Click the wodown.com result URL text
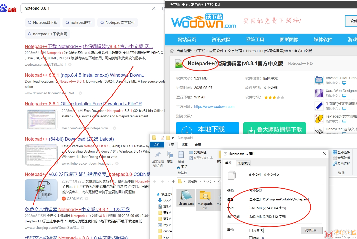This screenshot has height=239, width=357. point(45,65)
